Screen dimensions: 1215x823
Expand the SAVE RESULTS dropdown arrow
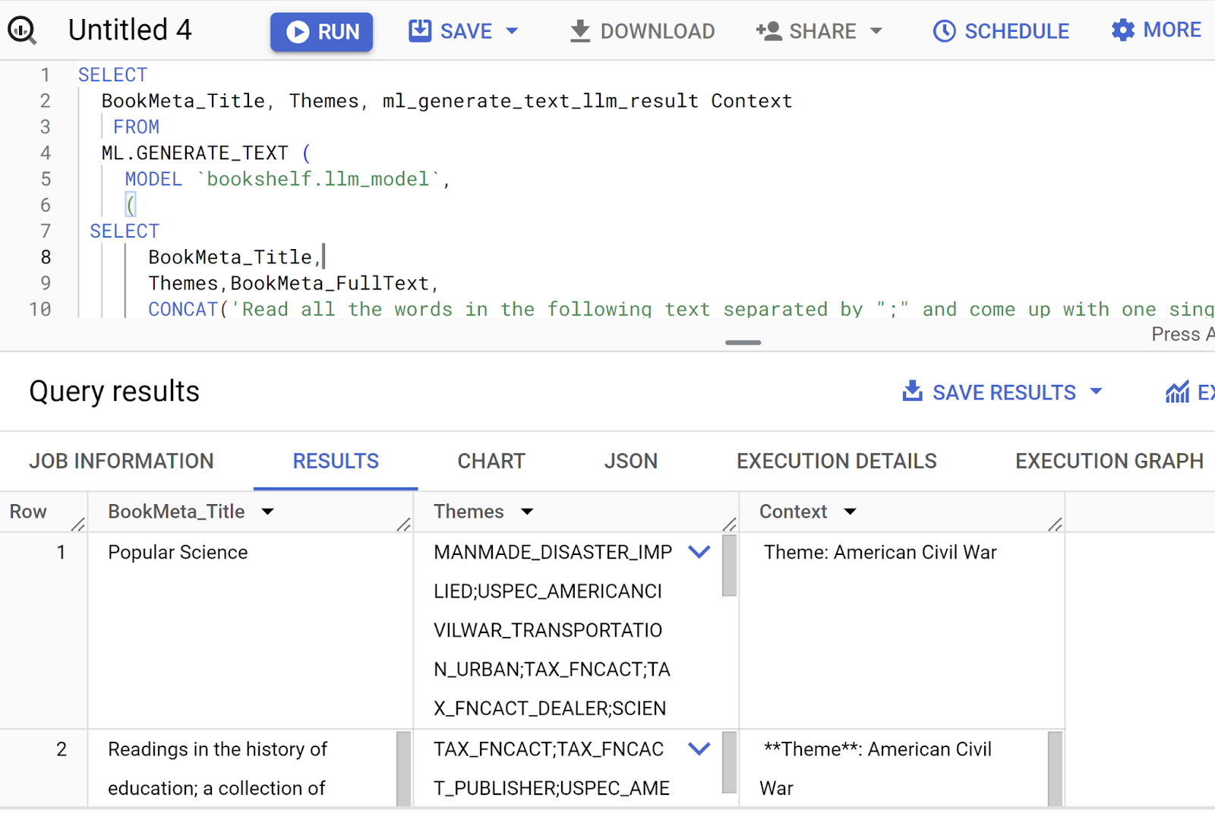click(x=1096, y=392)
